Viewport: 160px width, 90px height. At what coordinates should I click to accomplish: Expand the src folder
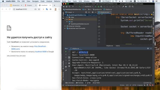pyautogui.click(x=67, y=22)
